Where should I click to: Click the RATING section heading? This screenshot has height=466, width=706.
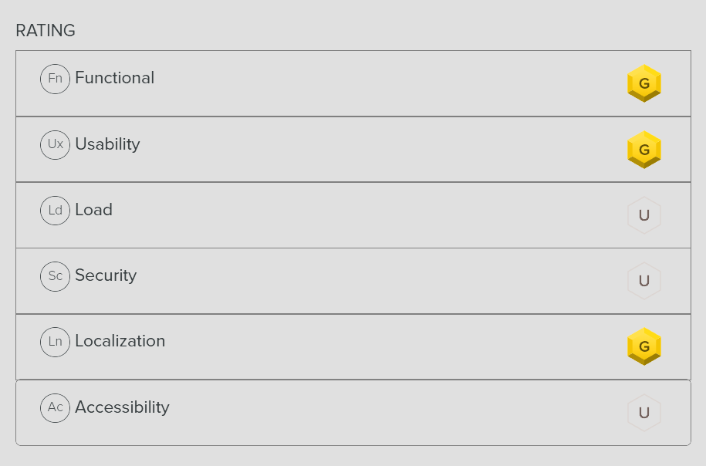point(46,31)
